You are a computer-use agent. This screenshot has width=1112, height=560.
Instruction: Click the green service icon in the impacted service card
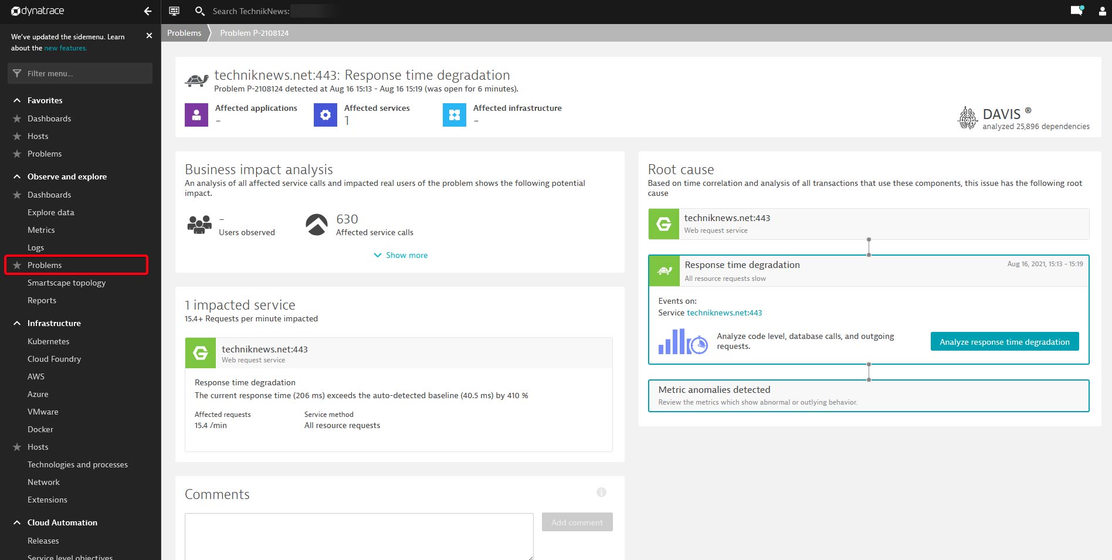pyautogui.click(x=201, y=353)
